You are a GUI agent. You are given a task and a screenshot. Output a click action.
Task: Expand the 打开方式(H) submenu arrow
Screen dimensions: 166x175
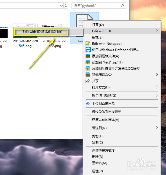(157, 87)
